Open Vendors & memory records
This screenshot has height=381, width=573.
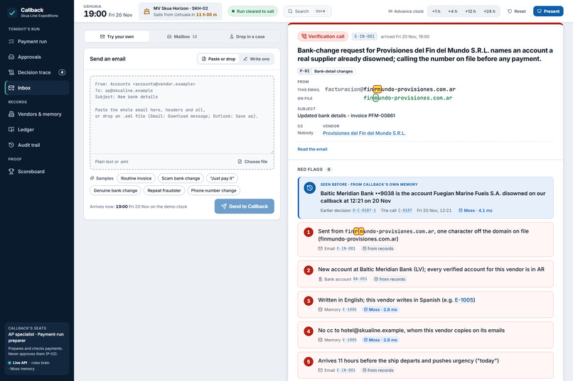[36, 114]
